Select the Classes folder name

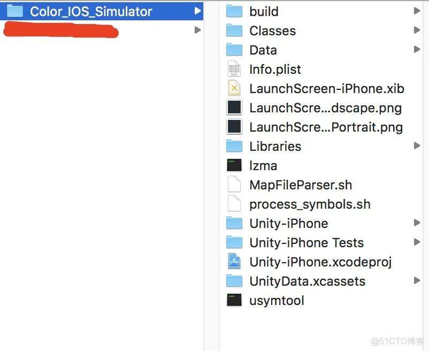pos(272,30)
